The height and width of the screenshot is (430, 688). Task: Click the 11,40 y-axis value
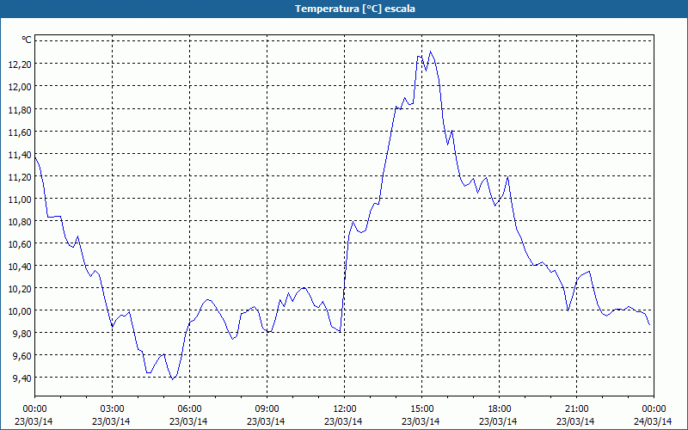click(20, 155)
